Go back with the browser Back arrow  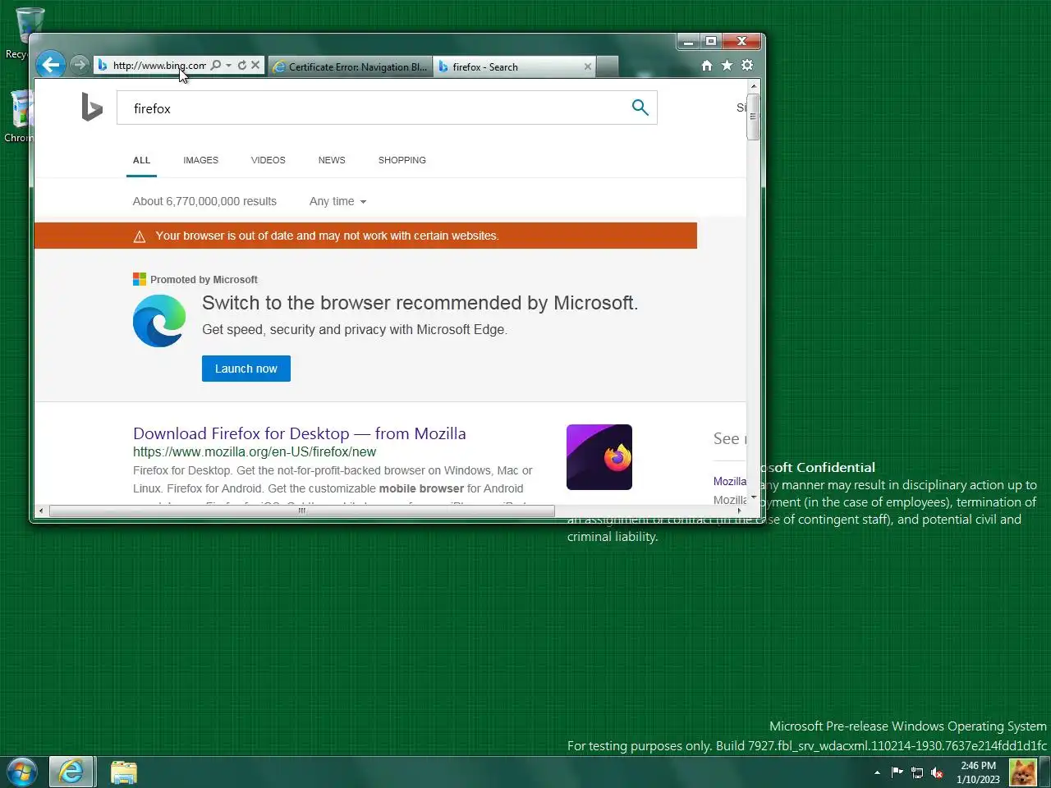(x=51, y=65)
